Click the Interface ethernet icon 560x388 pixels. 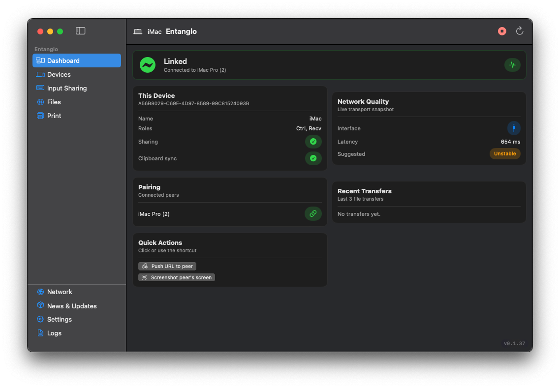tap(514, 128)
